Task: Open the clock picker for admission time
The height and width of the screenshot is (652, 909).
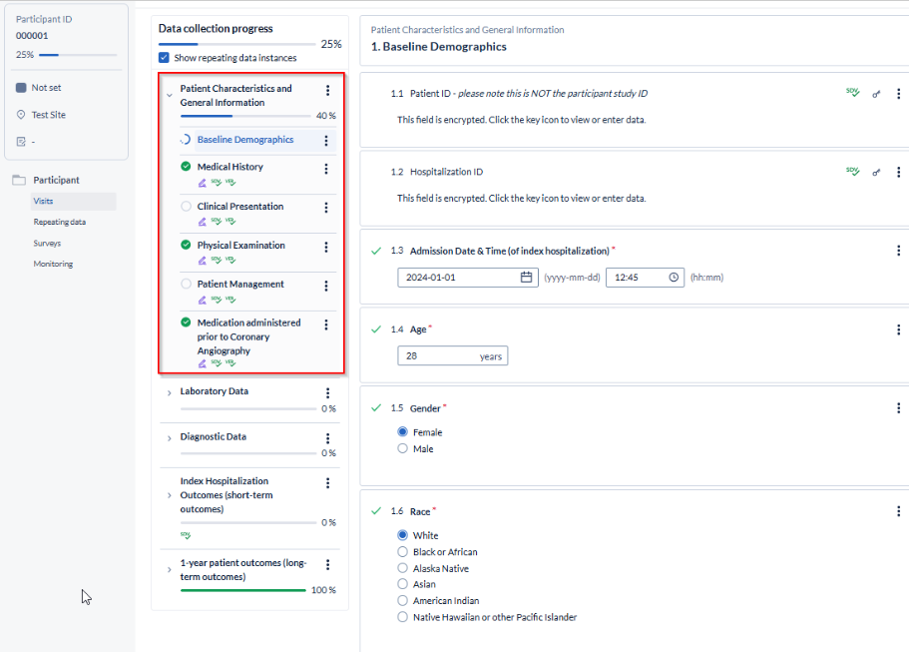Action: point(674,278)
